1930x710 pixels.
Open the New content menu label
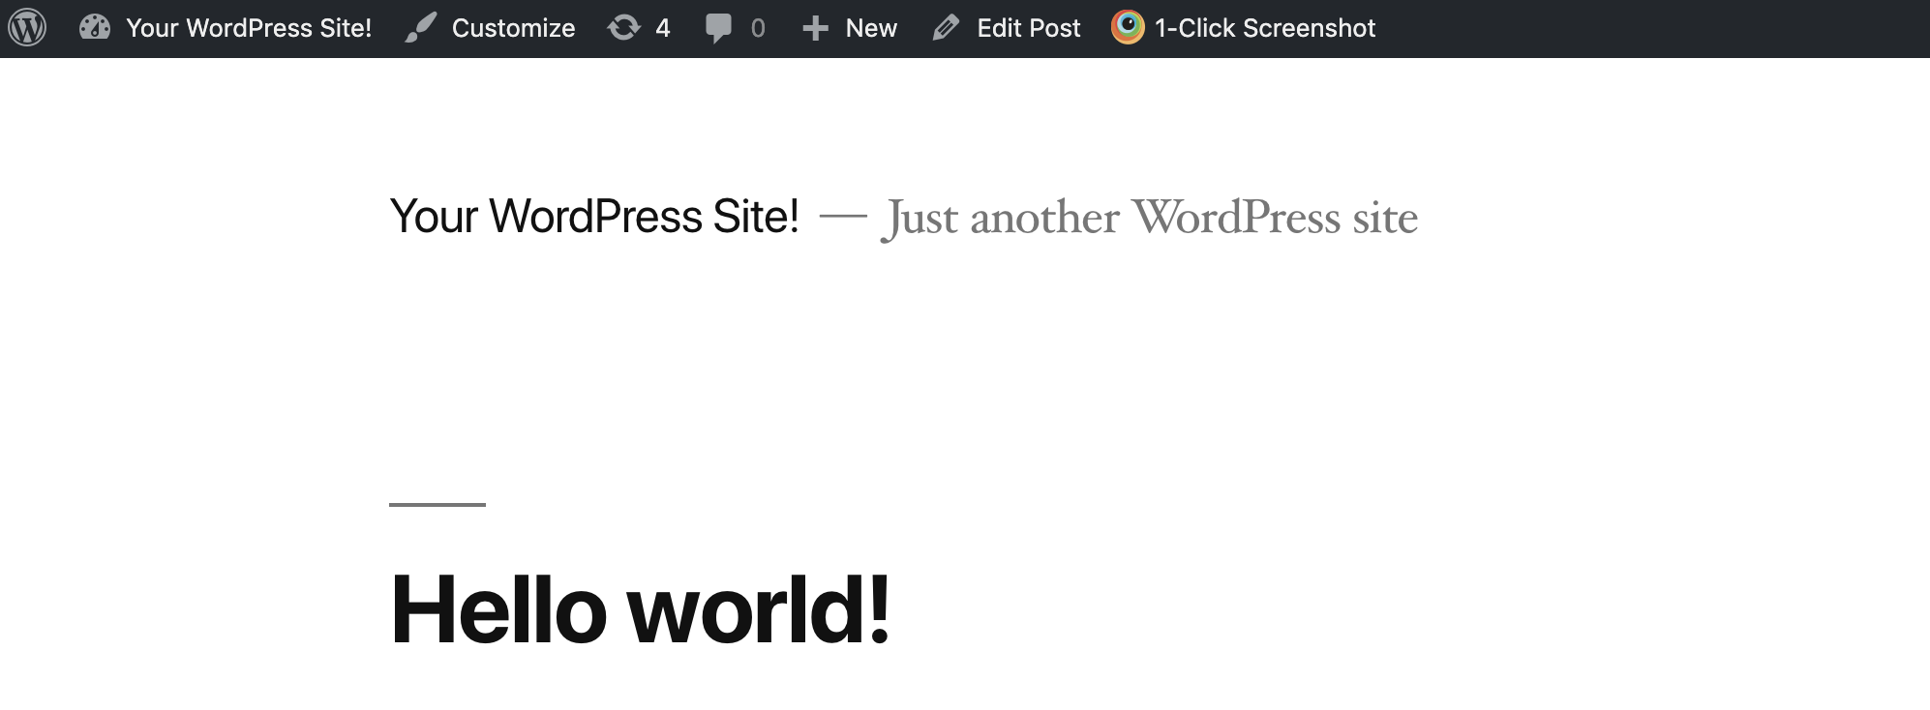pyautogui.click(x=871, y=28)
